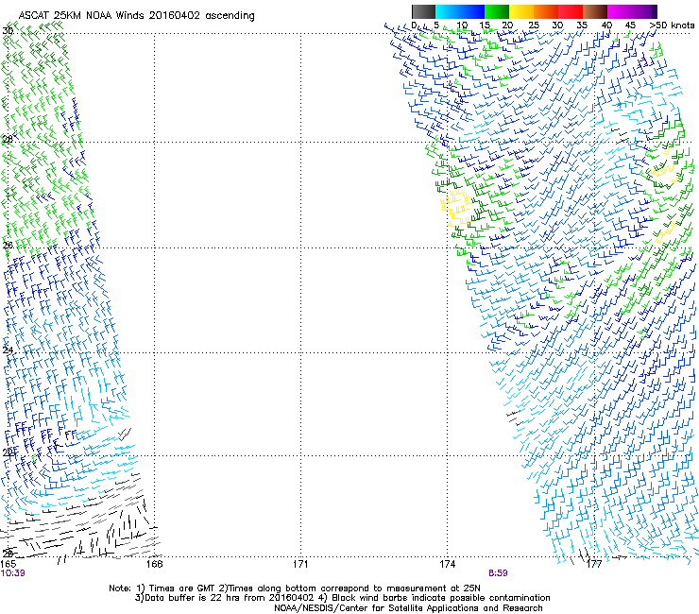Click the longitude label '177' on the bottom axis
This screenshot has height=614, width=699.
point(594,564)
